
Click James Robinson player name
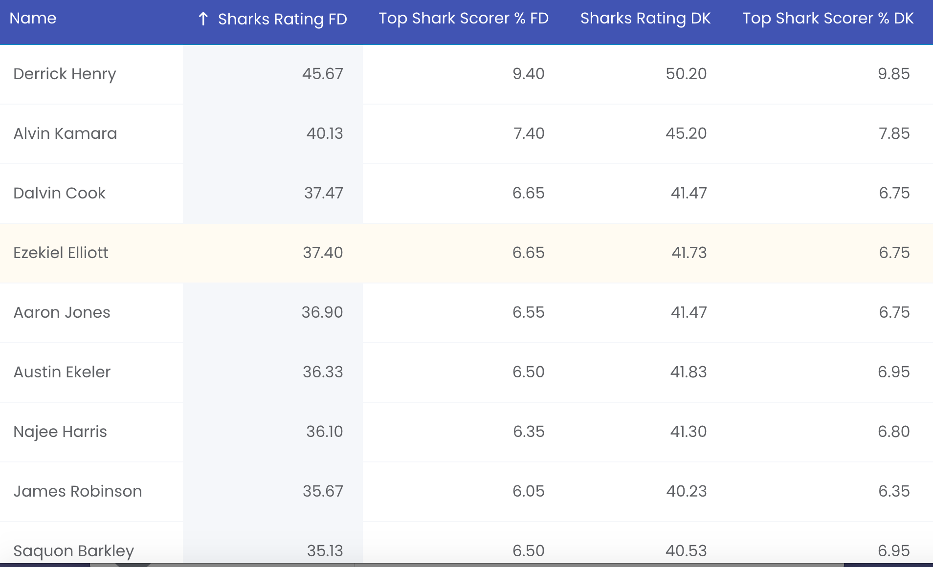[78, 491]
